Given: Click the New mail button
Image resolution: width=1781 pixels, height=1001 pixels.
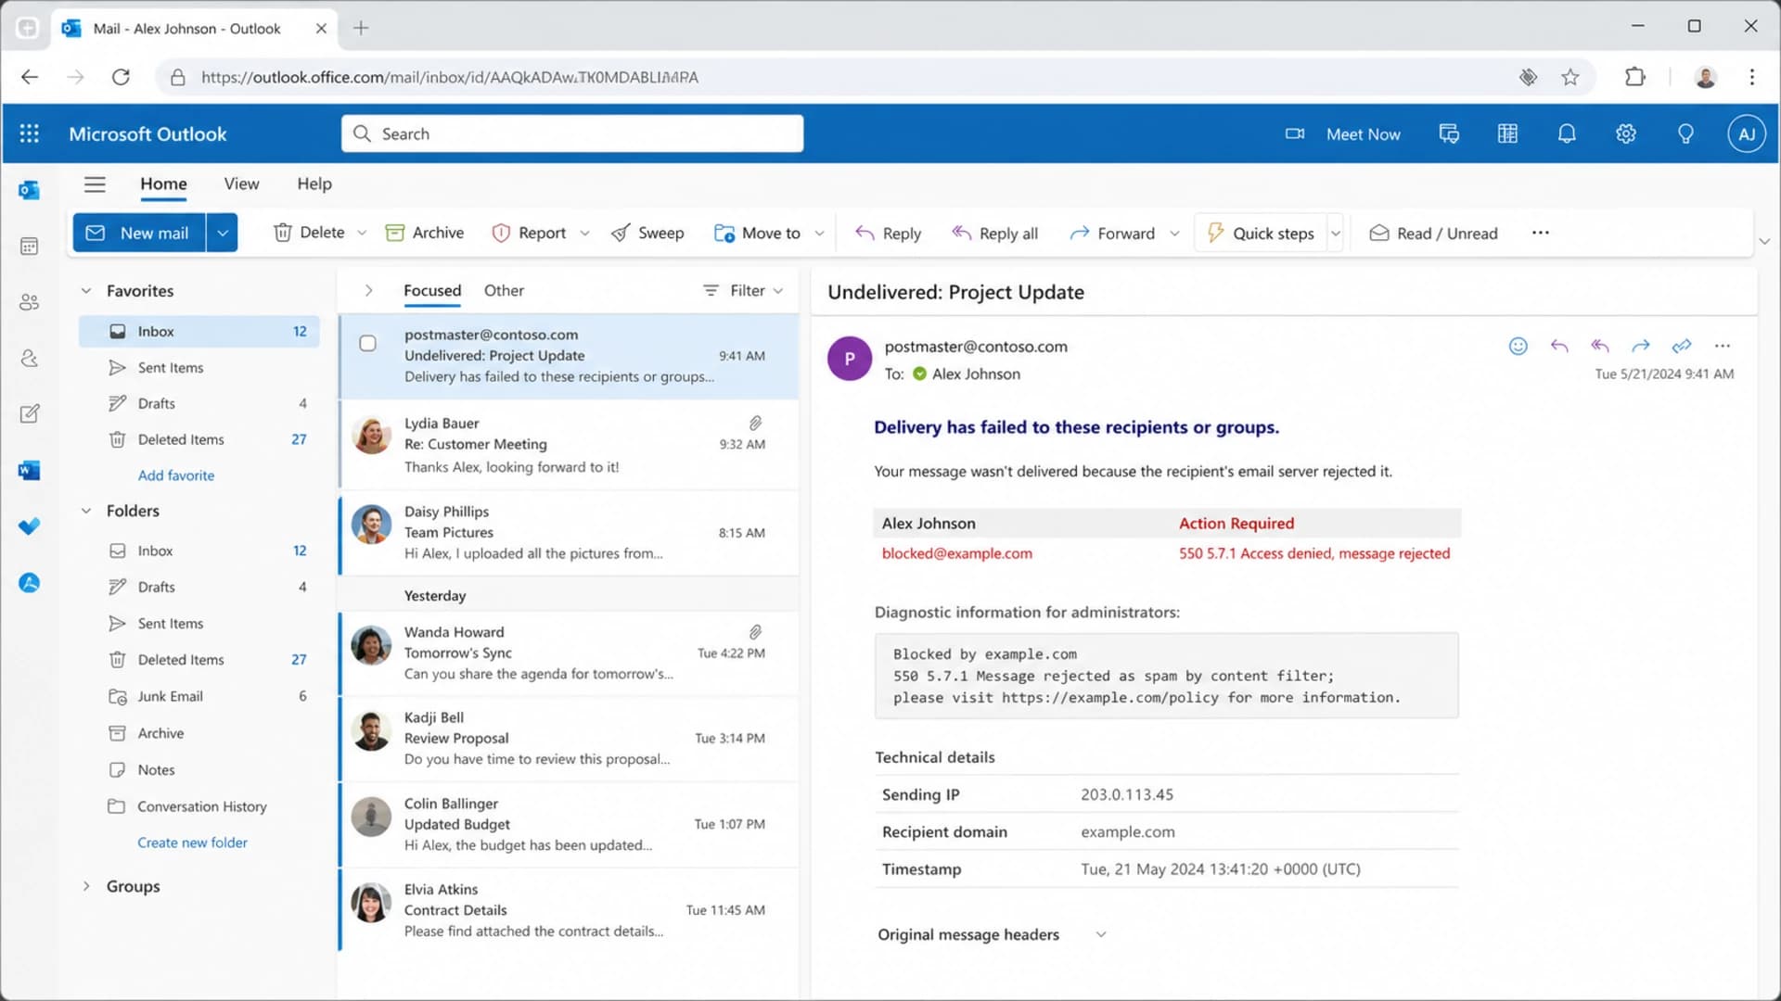Looking at the screenshot, I should click(x=140, y=233).
